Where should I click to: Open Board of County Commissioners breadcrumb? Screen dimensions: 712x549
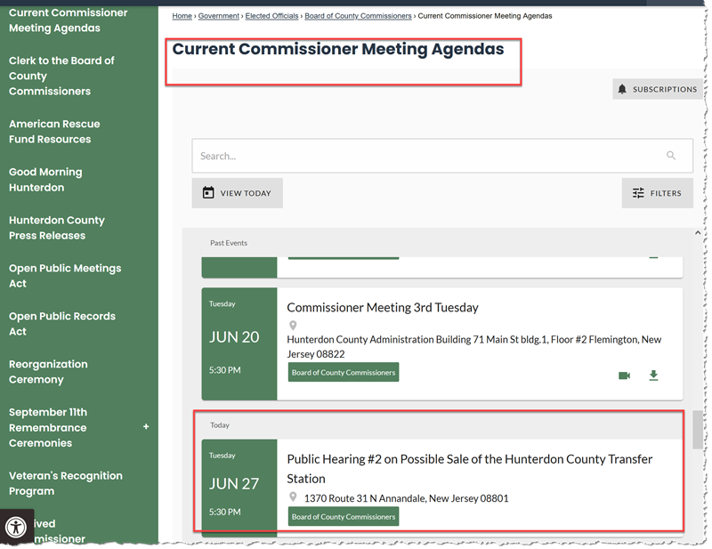tap(358, 16)
